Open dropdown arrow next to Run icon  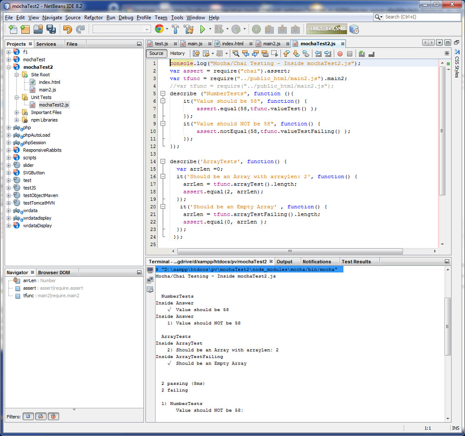(210, 29)
